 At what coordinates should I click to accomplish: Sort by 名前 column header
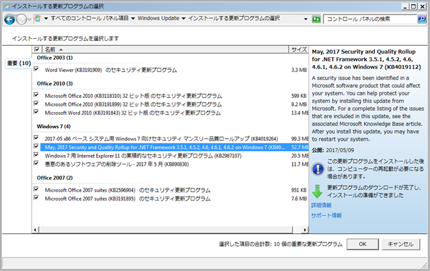(165, 50)
